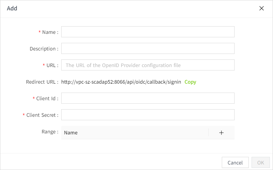Image resolution: width=273 pixels, height=170 pixels.
Task: Select the OpenID Provider URL field
Action: [148, 65]
